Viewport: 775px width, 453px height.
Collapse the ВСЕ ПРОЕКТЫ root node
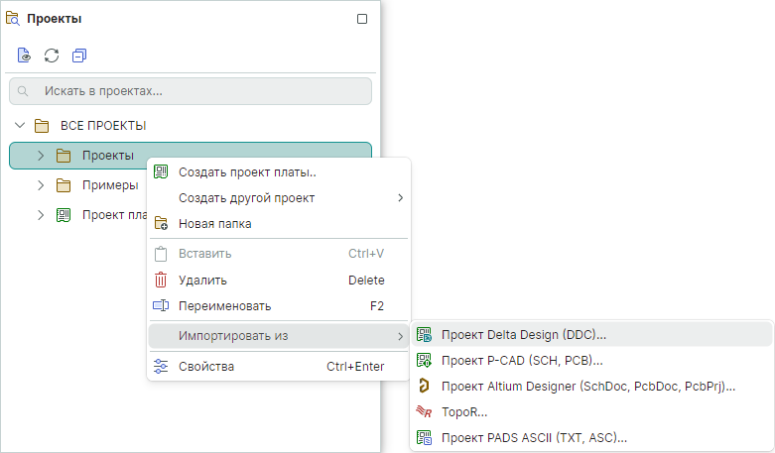[19, 126]
